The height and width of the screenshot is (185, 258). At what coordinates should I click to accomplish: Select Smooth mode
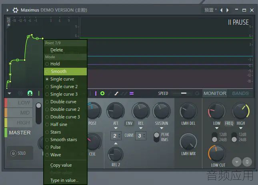[65, 71]
